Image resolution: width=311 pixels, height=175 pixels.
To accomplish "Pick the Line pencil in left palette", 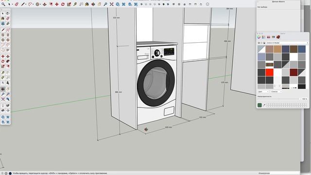I will tap(3, 30).
